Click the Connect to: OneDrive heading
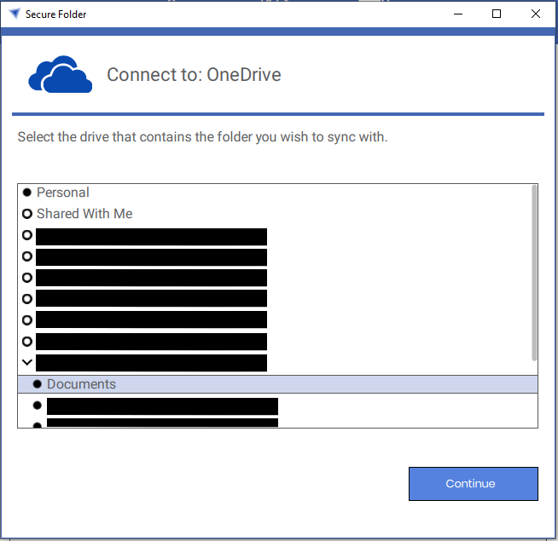 point(195,75)
